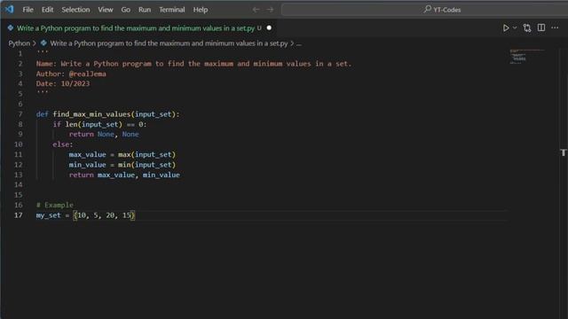This screenshot has width=568, height=319.
Task: Click the code minimap preview
Action: [526, 57]
